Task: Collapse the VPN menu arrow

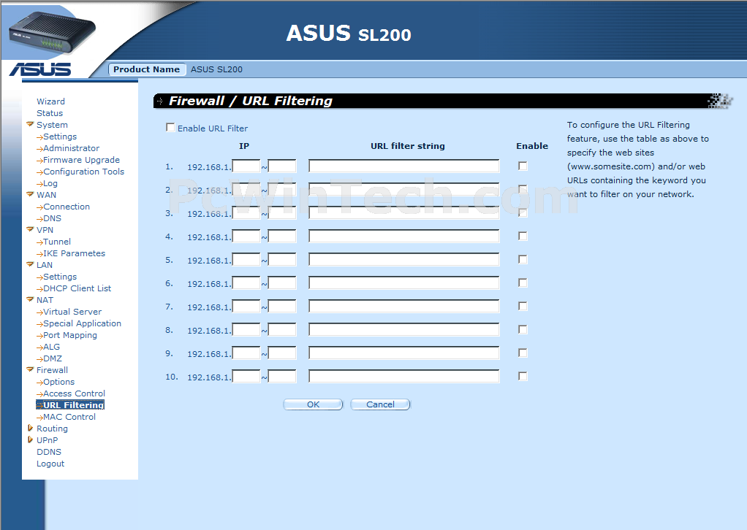Action: (x=30, y=229)
